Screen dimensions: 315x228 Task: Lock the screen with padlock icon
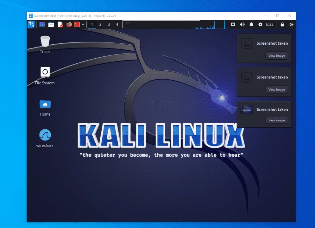(x=282, y=24)
